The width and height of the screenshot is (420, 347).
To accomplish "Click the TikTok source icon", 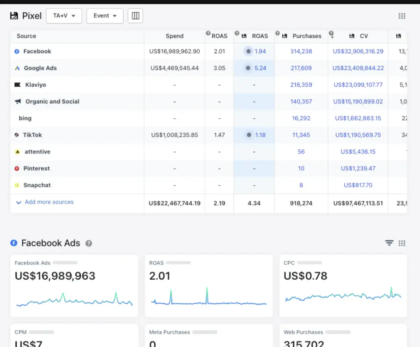I will [x=17, y=135].
